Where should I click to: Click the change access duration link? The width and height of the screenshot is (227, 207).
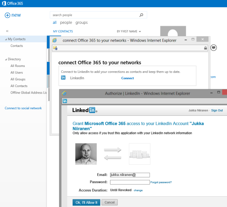click(138, 190)
